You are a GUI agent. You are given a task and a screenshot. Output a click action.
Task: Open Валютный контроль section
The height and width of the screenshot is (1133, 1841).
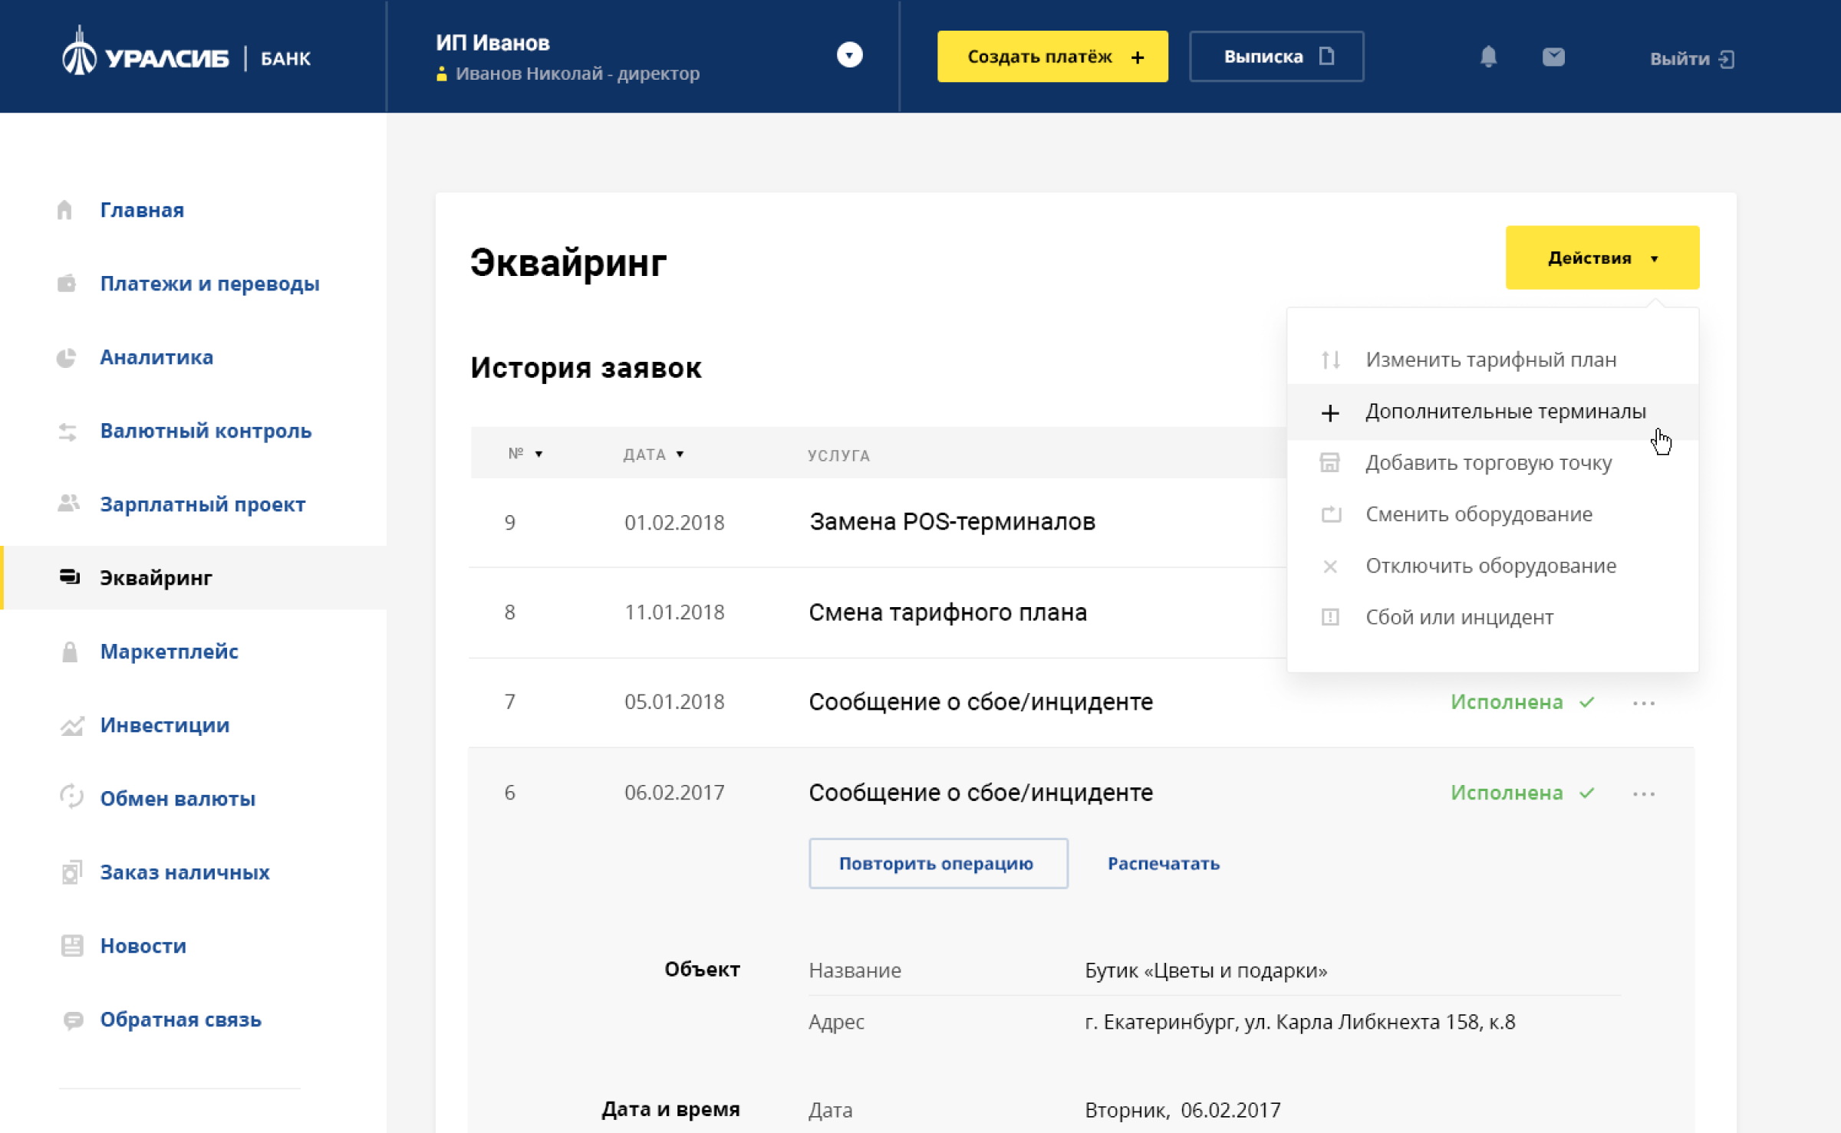click(x=206, y=431)
